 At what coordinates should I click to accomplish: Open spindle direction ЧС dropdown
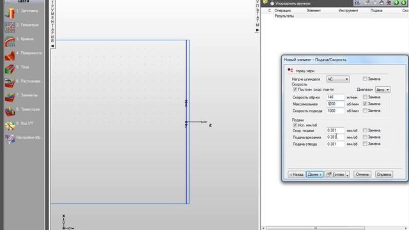(338, 79)
